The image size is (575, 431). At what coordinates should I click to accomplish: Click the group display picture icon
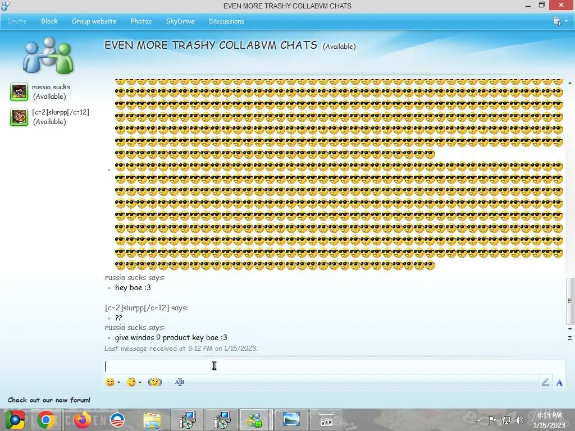pos(48,55)
